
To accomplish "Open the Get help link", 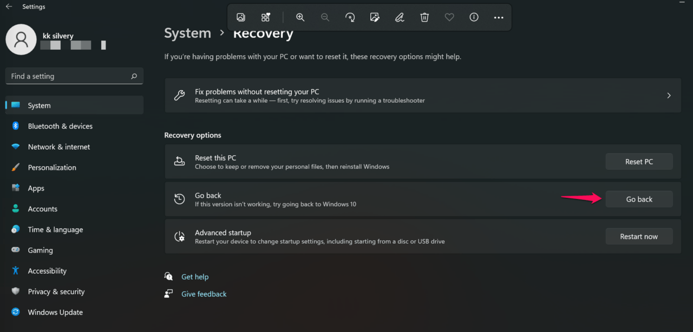I will [195, 277].
